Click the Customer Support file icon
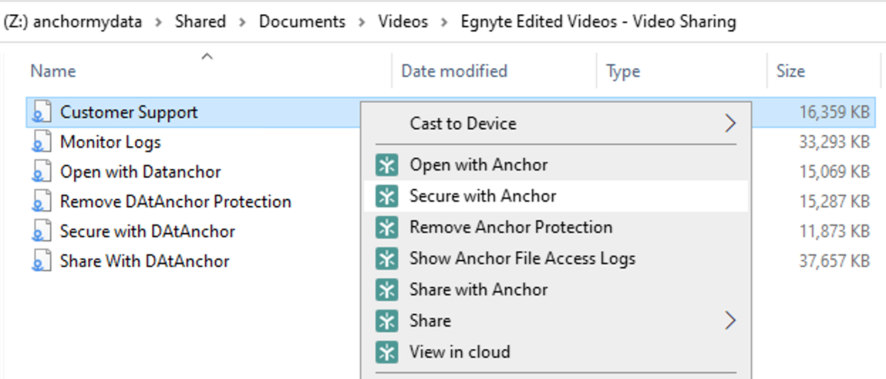 [42, 112]
